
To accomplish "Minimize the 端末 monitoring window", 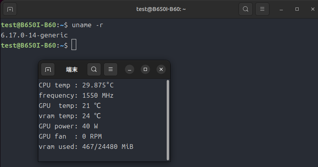I will point(130,69).
